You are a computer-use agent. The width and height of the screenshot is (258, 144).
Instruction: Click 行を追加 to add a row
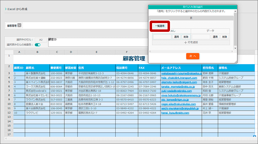191,42
